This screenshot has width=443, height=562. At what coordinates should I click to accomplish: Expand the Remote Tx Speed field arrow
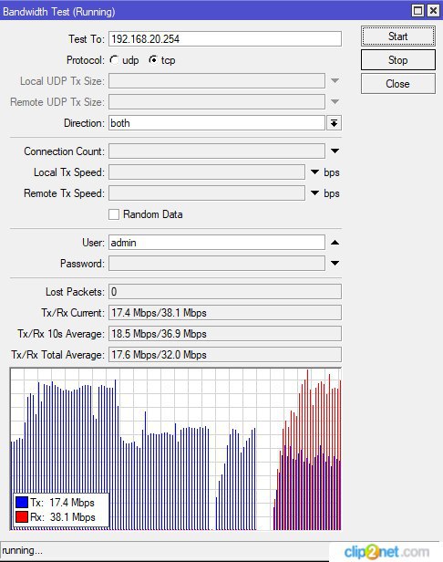(x=314, y=193)
